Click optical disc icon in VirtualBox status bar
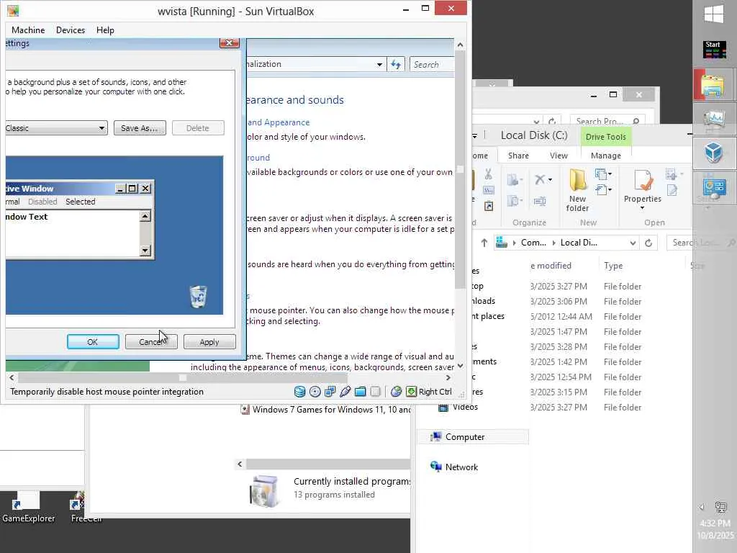Image resolution: width=737 pixels, height=553 pixels. [x=315, y=391]
